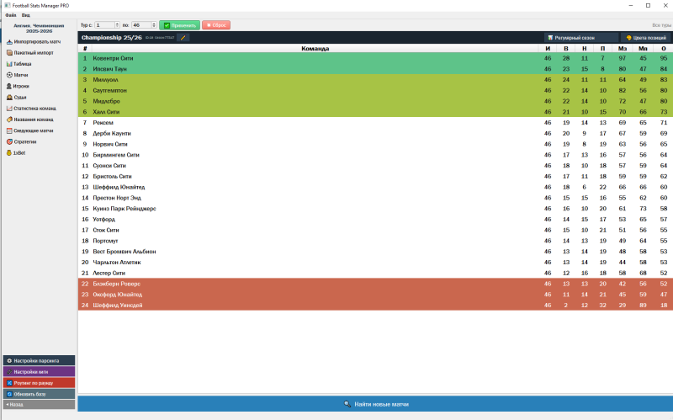Select the Бристоль Сити row
Image resolution: width=673 pixels, height=420 pixels.
375,176
